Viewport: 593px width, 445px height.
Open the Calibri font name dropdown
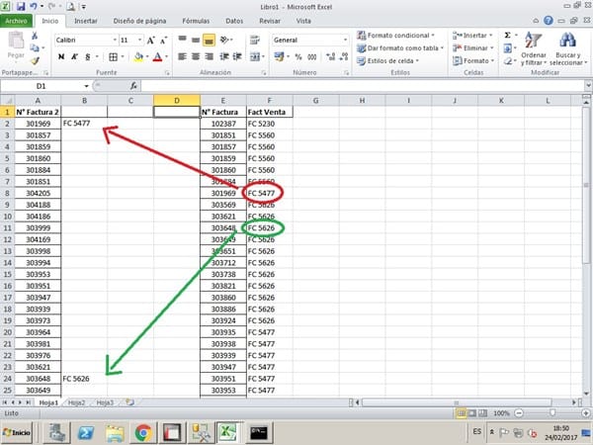click(x=115, y=41)
